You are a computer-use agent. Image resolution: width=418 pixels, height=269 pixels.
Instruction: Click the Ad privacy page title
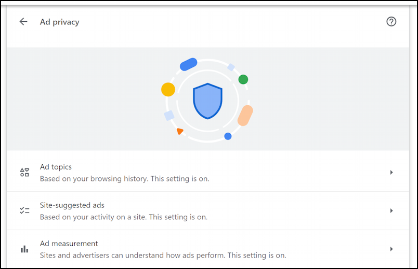[60, 22]
